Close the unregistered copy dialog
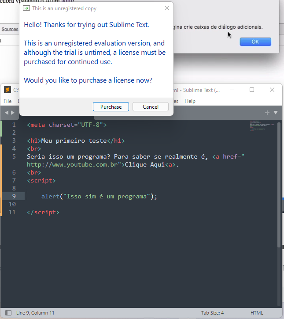This screenshot has width=284, height=319. click(x=167, y=8)
